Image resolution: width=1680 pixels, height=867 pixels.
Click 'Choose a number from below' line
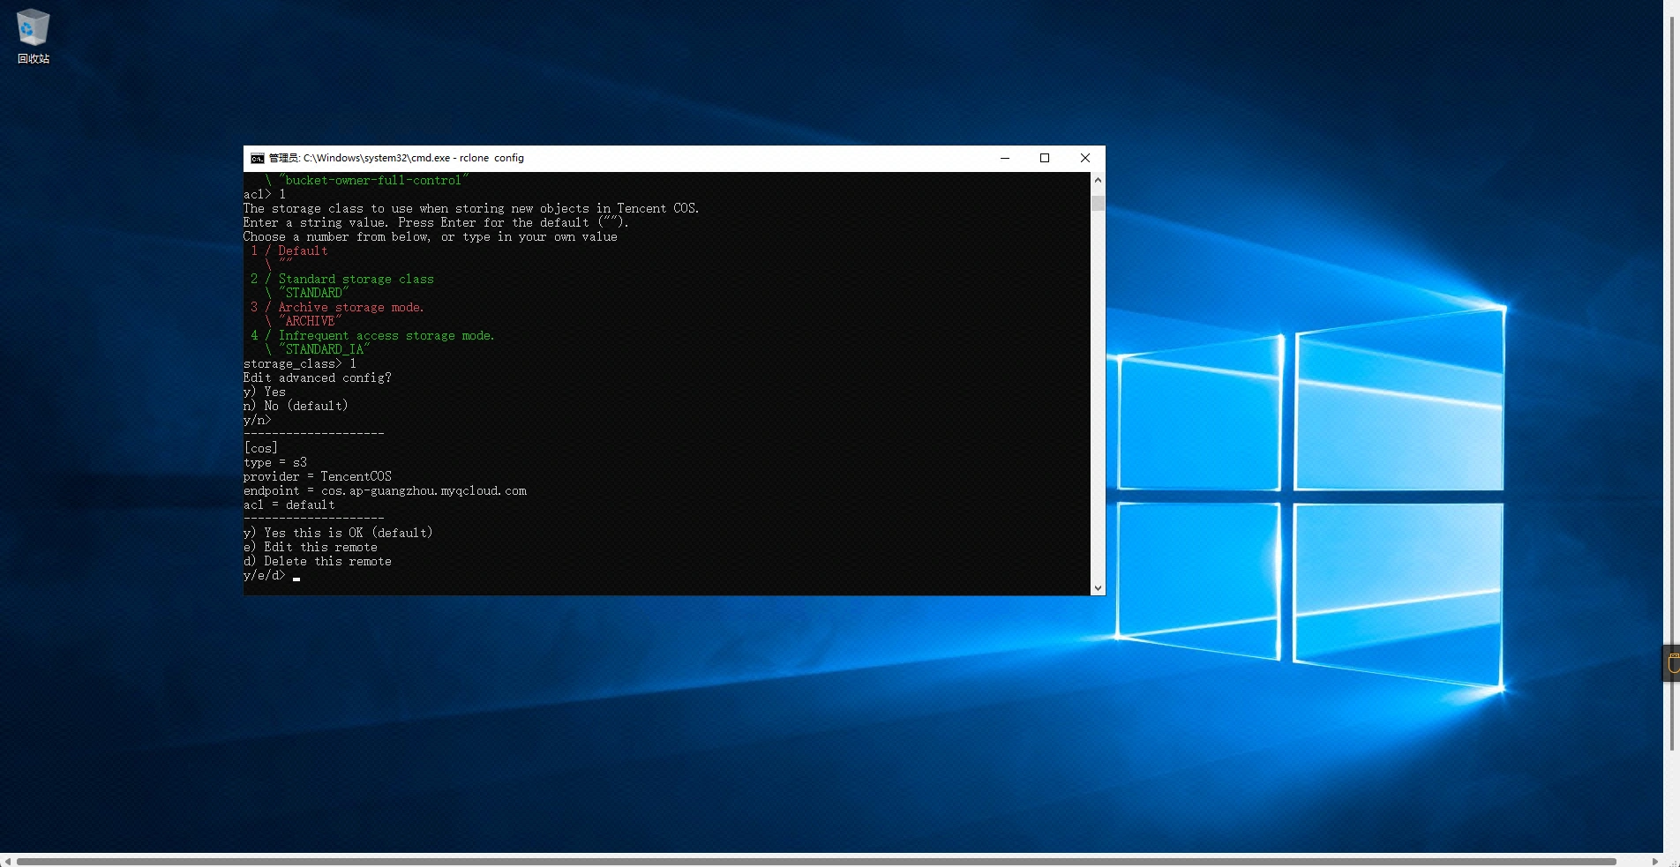[431, 236]
